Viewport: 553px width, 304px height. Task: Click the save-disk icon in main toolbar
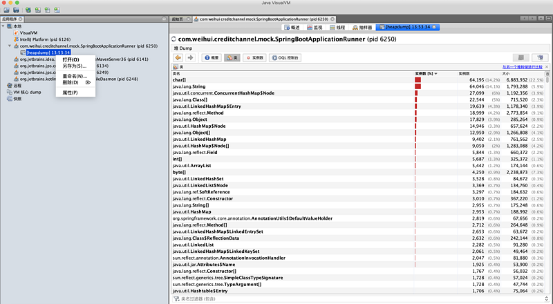[16, 10]
